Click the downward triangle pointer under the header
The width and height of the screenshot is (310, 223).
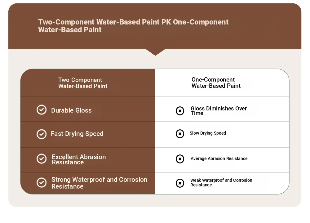click(x=155, y=52)
